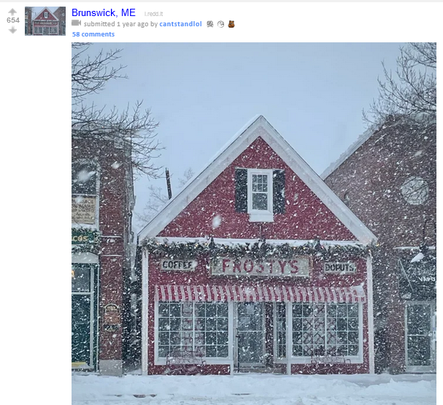Open the i.redd.it domain link
This screenshot has height=405, width=443.
153,14
